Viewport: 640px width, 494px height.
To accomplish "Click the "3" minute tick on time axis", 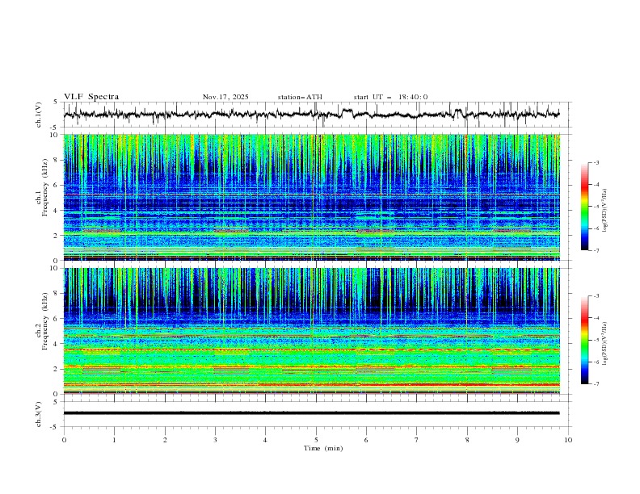I will click(215, 440).
